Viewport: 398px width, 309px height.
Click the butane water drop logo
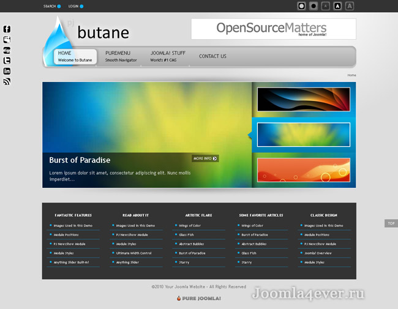(58, 40)
